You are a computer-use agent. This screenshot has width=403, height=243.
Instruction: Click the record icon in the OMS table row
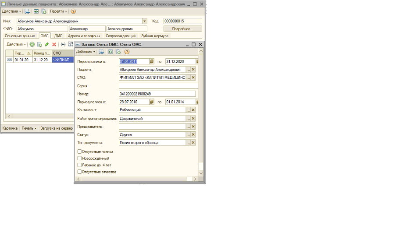pyautogui.click(x=10, y=60)
